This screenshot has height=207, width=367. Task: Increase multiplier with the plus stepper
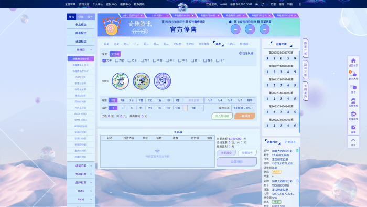coord(202,108)
